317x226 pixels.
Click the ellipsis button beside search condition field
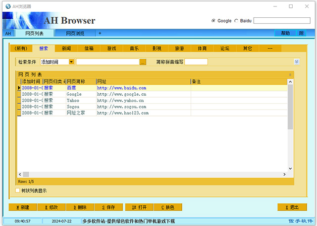pos(143,62)
